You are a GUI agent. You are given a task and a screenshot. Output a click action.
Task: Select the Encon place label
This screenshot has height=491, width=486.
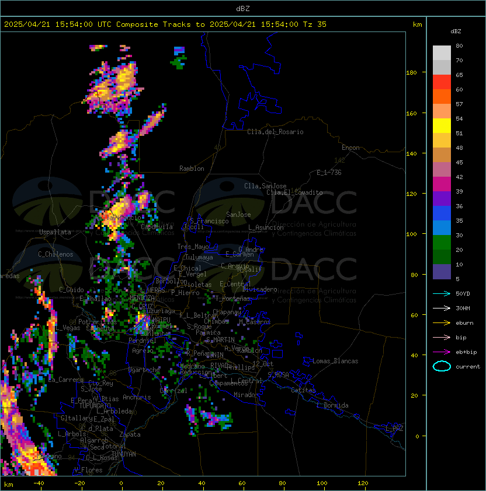point(350,148)
